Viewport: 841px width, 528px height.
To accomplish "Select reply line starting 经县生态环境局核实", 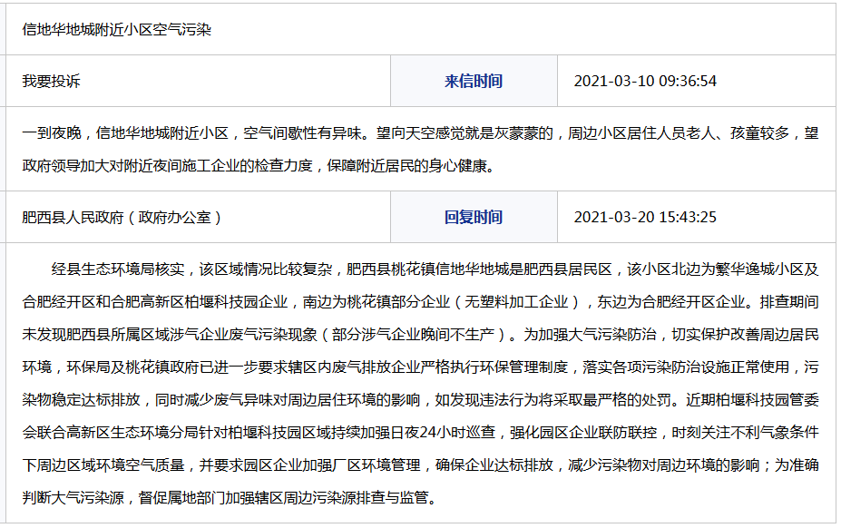I will click(435, 269).
